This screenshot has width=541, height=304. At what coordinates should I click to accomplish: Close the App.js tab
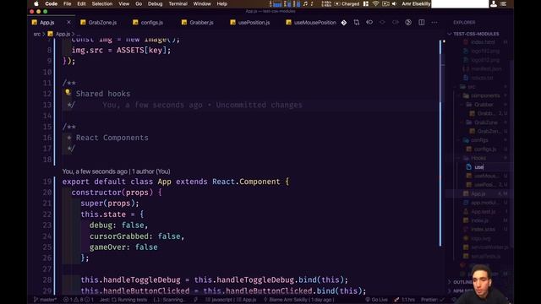tap(68, 23)
